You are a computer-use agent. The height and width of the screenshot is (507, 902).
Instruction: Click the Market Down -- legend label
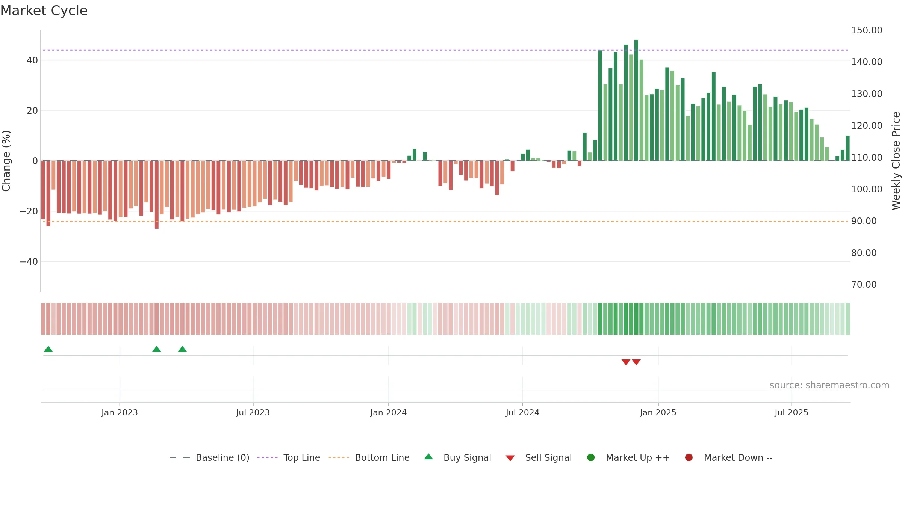(x=738, y=457)
